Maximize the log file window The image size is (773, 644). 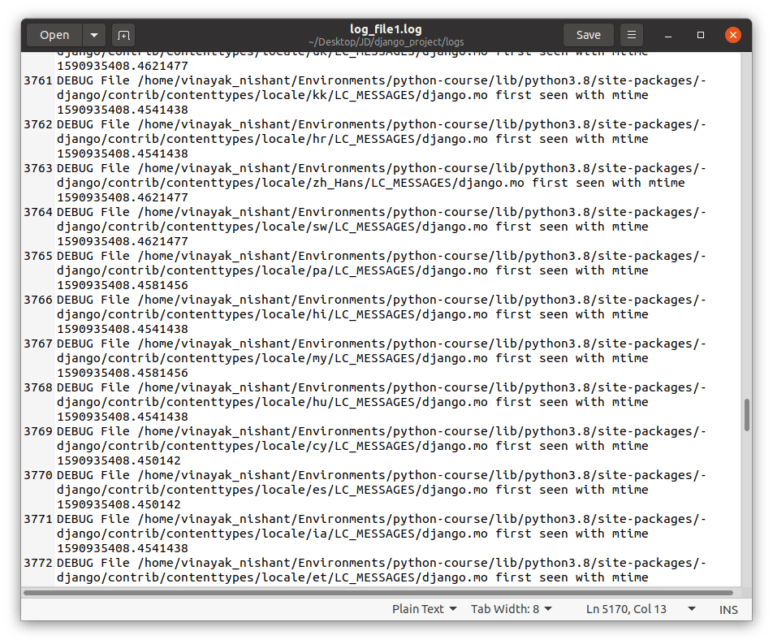[x=700, y=35]
